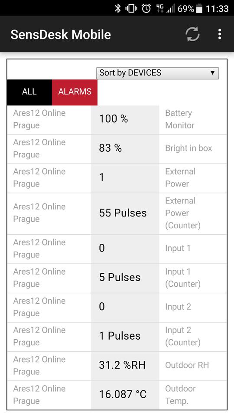The image size is (234, 416).
Task: Tap the SensDesk Mobile app title
Action: [61, 35]
